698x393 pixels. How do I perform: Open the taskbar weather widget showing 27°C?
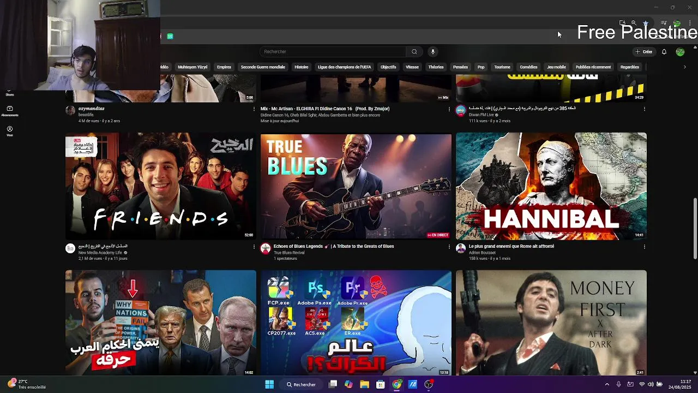pos(26,384)
